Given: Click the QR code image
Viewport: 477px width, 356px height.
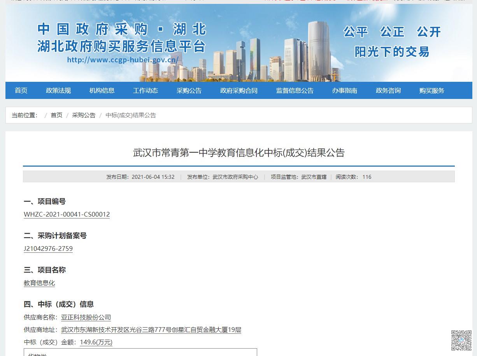Looking at the screenshot, I should 461,340.
